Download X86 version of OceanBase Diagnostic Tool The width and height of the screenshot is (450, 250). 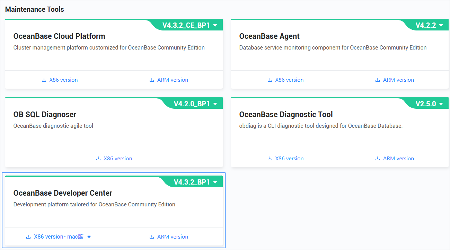(289, 159)
